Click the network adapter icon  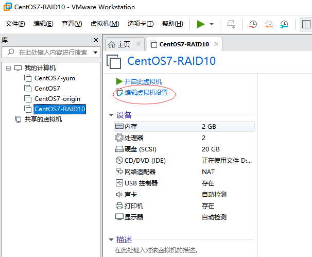click(119, 172)
